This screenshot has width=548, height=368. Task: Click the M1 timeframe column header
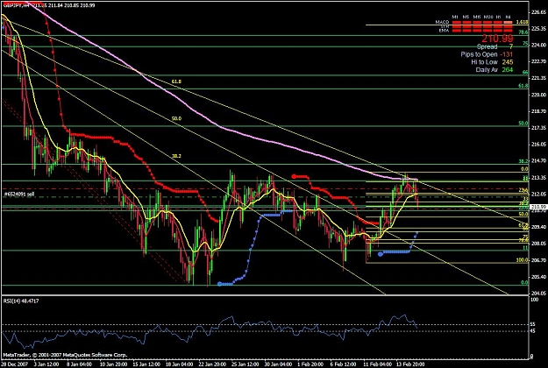[x=455, y=17]
